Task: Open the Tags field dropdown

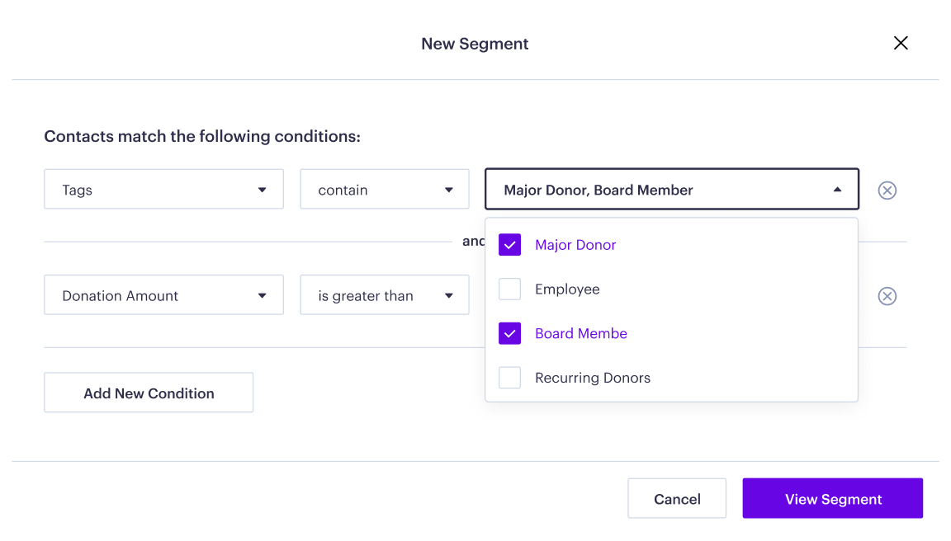Action: (x=163, y=190)
